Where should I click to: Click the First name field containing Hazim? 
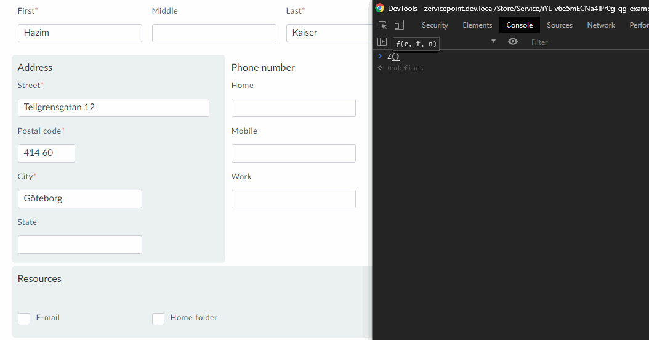(x=80, y=33)
